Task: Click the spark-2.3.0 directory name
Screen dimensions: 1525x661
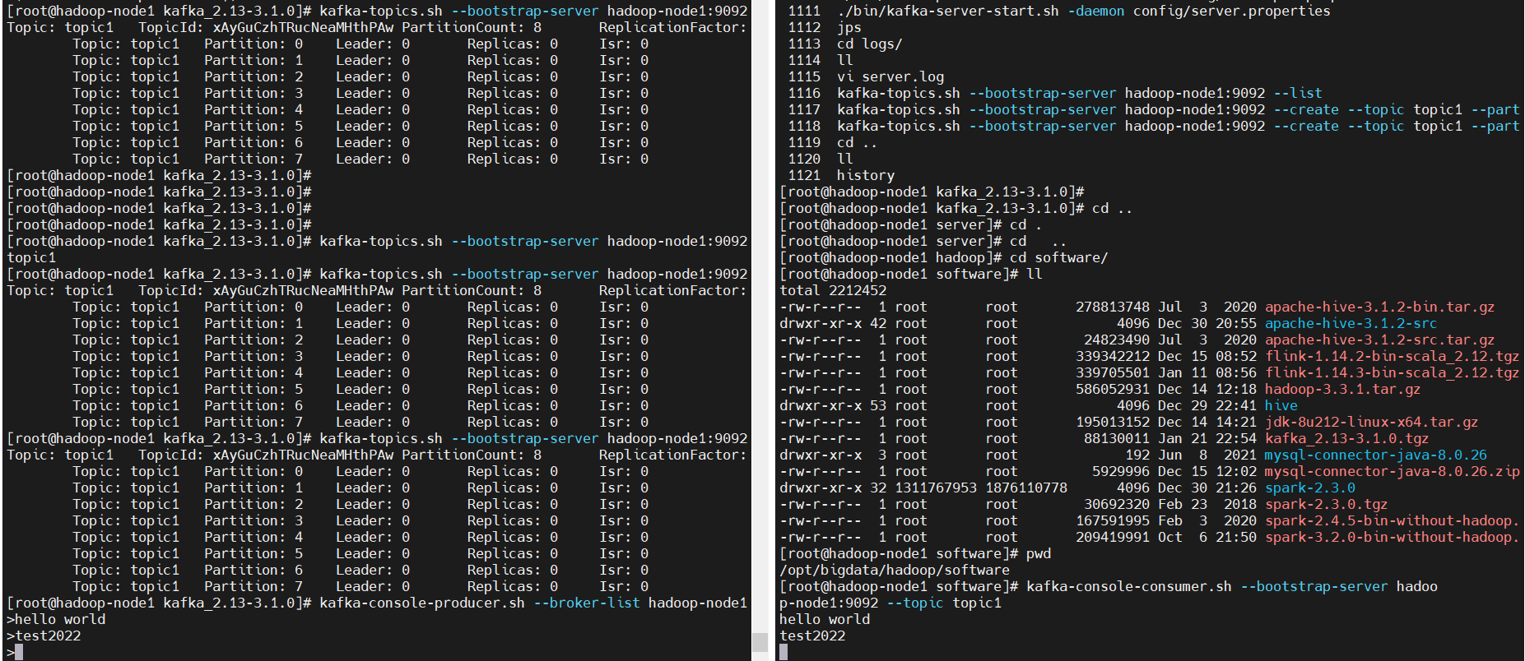Action: click(1309, 488)
